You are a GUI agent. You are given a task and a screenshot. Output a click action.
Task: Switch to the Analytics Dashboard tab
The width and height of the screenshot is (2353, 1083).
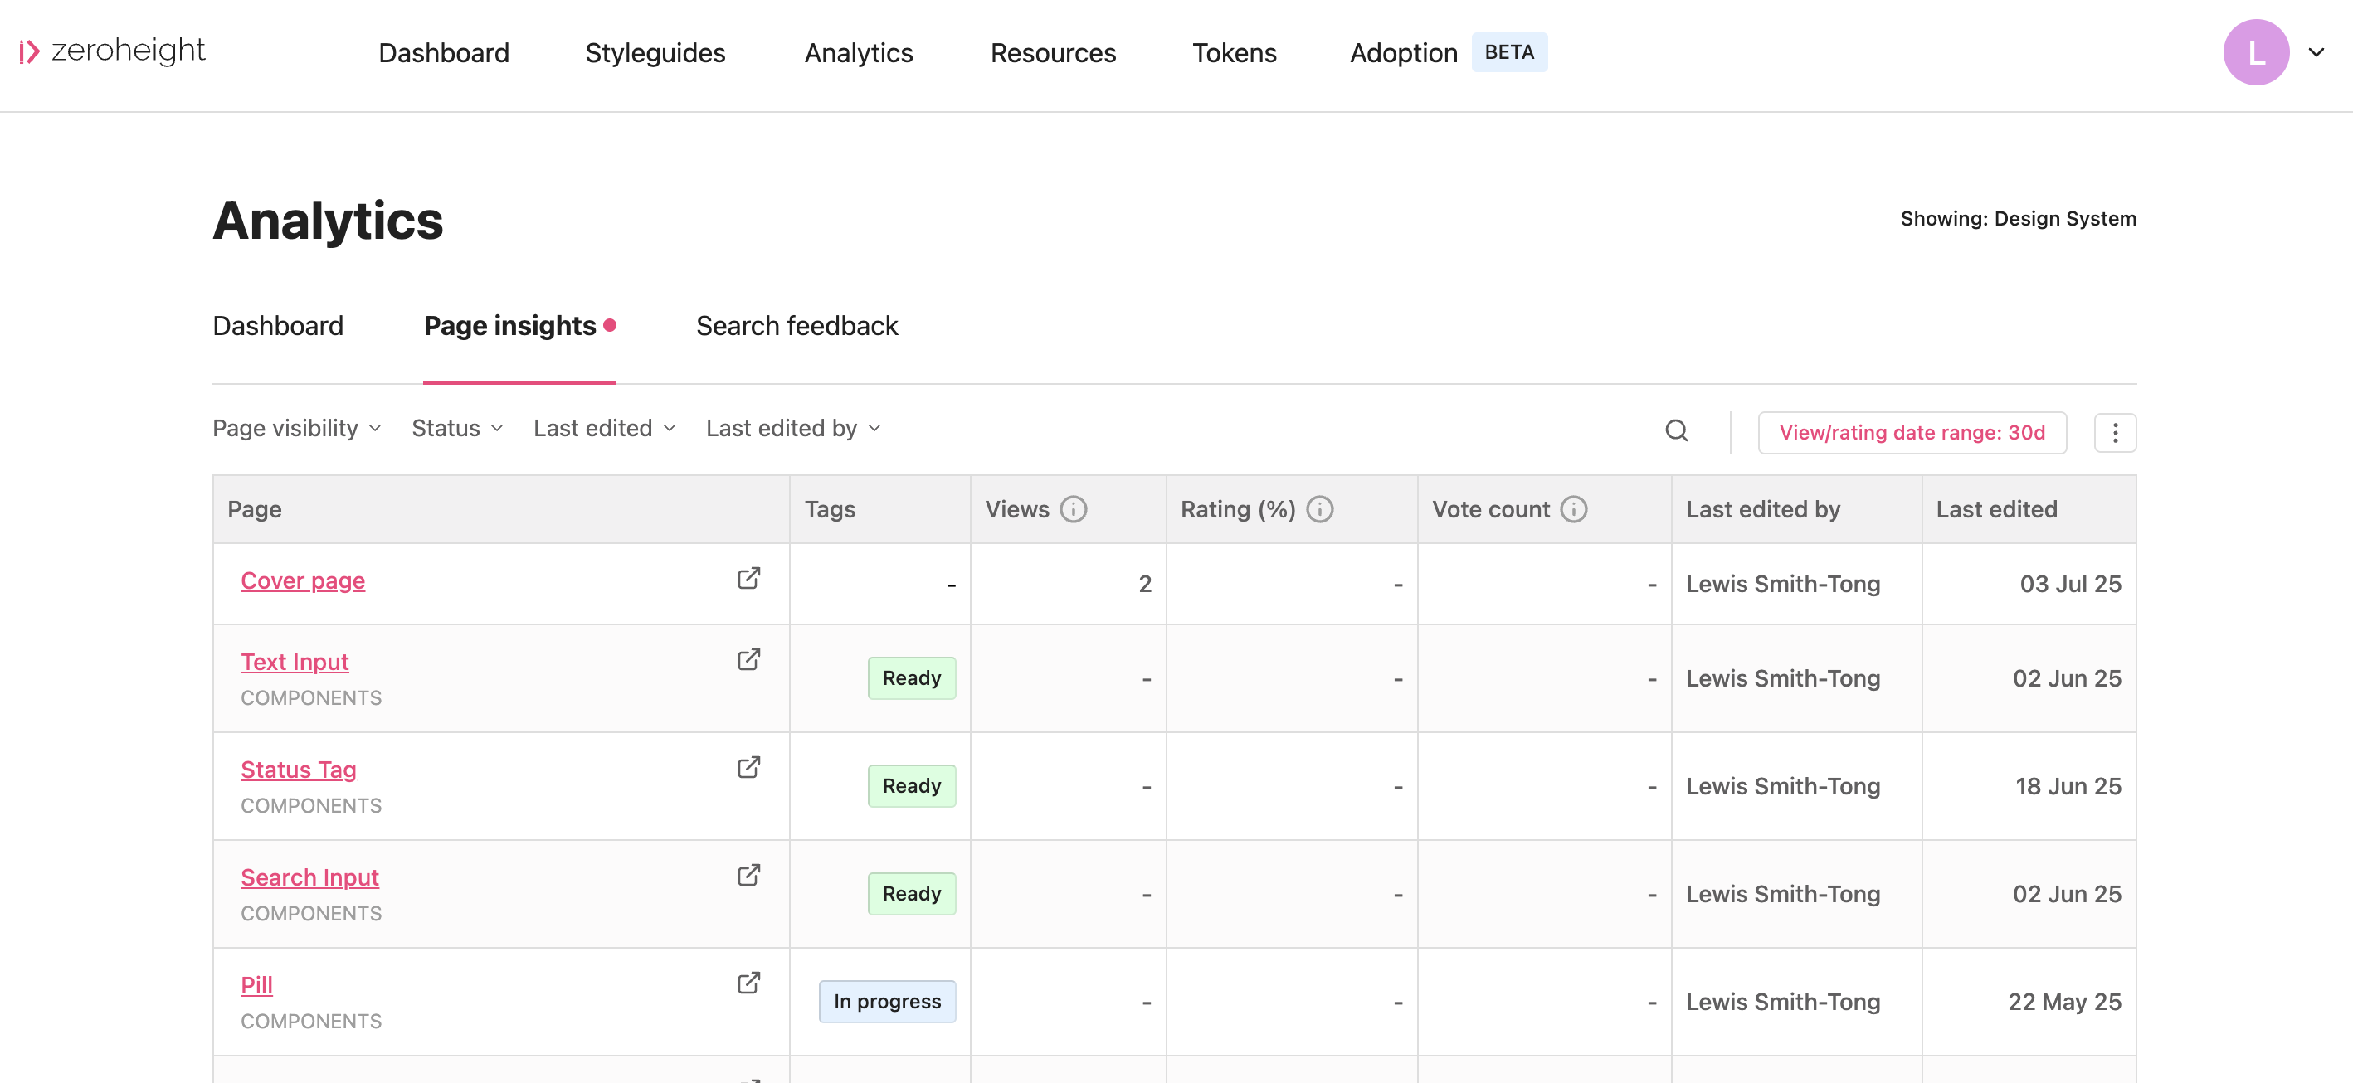[278, 326]
